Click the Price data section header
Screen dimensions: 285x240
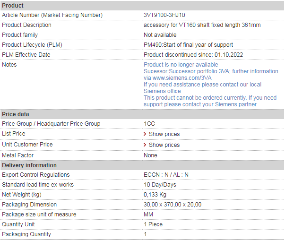(x=142, y=114)
